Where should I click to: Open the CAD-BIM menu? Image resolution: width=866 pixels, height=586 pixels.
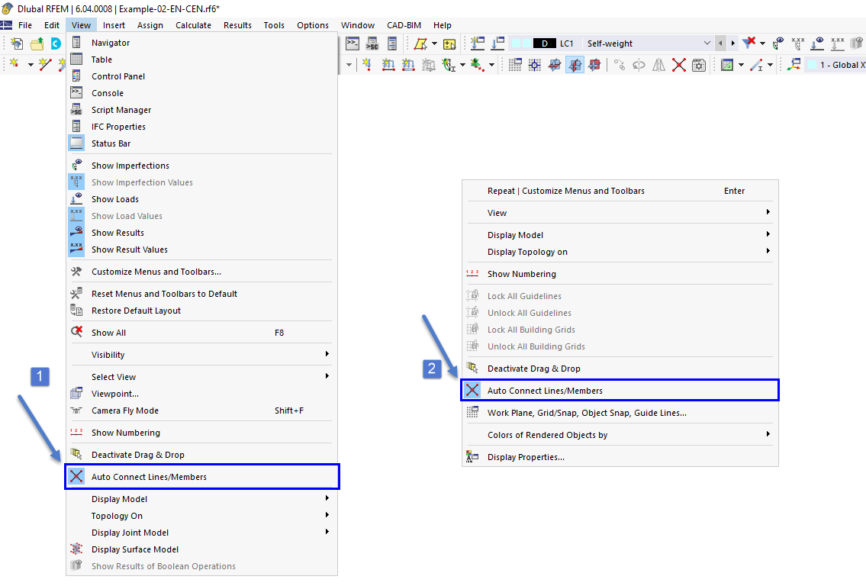coord(404,24)
